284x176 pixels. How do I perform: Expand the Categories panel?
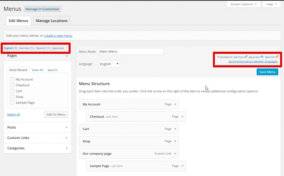pos(67,148)
